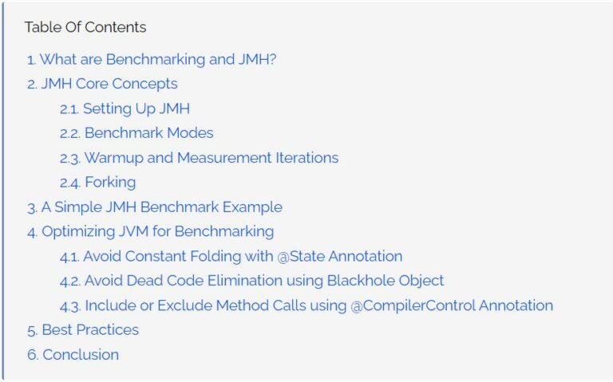Open A Simple JMH Benchmark Example
Screen dimensions: 613x382
coord(155,207)
